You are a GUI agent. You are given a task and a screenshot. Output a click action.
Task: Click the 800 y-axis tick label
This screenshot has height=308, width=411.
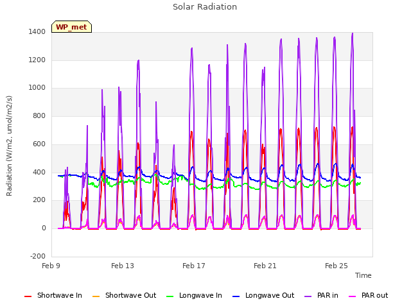tap(39, 116)
